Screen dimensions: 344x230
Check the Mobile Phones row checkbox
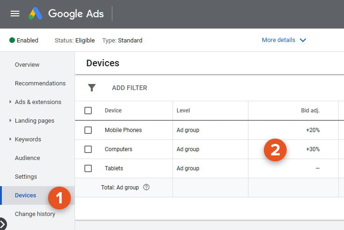coord(88,130)
